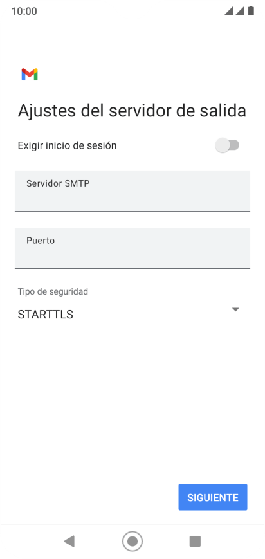Go back with the Android back arrow
This screenshot has height=559, width=265.
69,541
